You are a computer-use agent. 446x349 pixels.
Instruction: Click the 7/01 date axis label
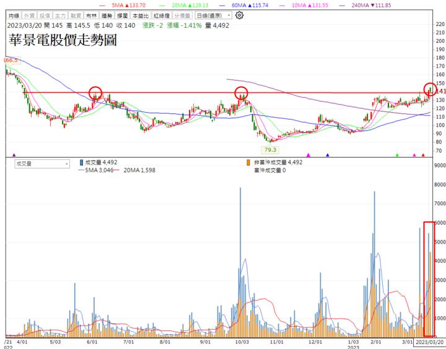click(x=128, y=342)
